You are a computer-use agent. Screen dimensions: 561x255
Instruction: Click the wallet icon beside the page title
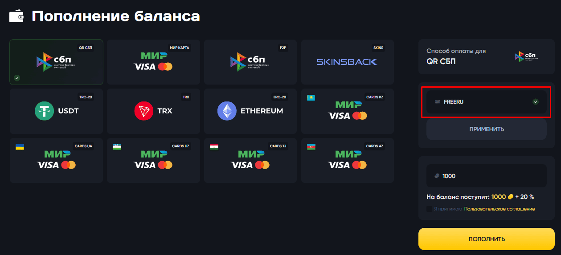coord(16,17)
